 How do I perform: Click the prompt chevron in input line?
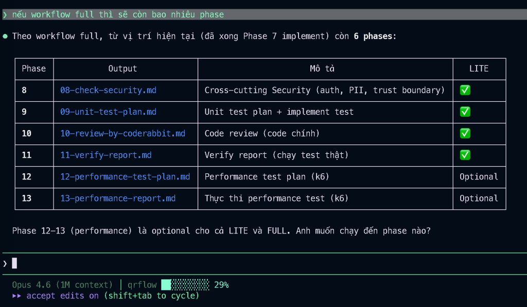[5, 263]
